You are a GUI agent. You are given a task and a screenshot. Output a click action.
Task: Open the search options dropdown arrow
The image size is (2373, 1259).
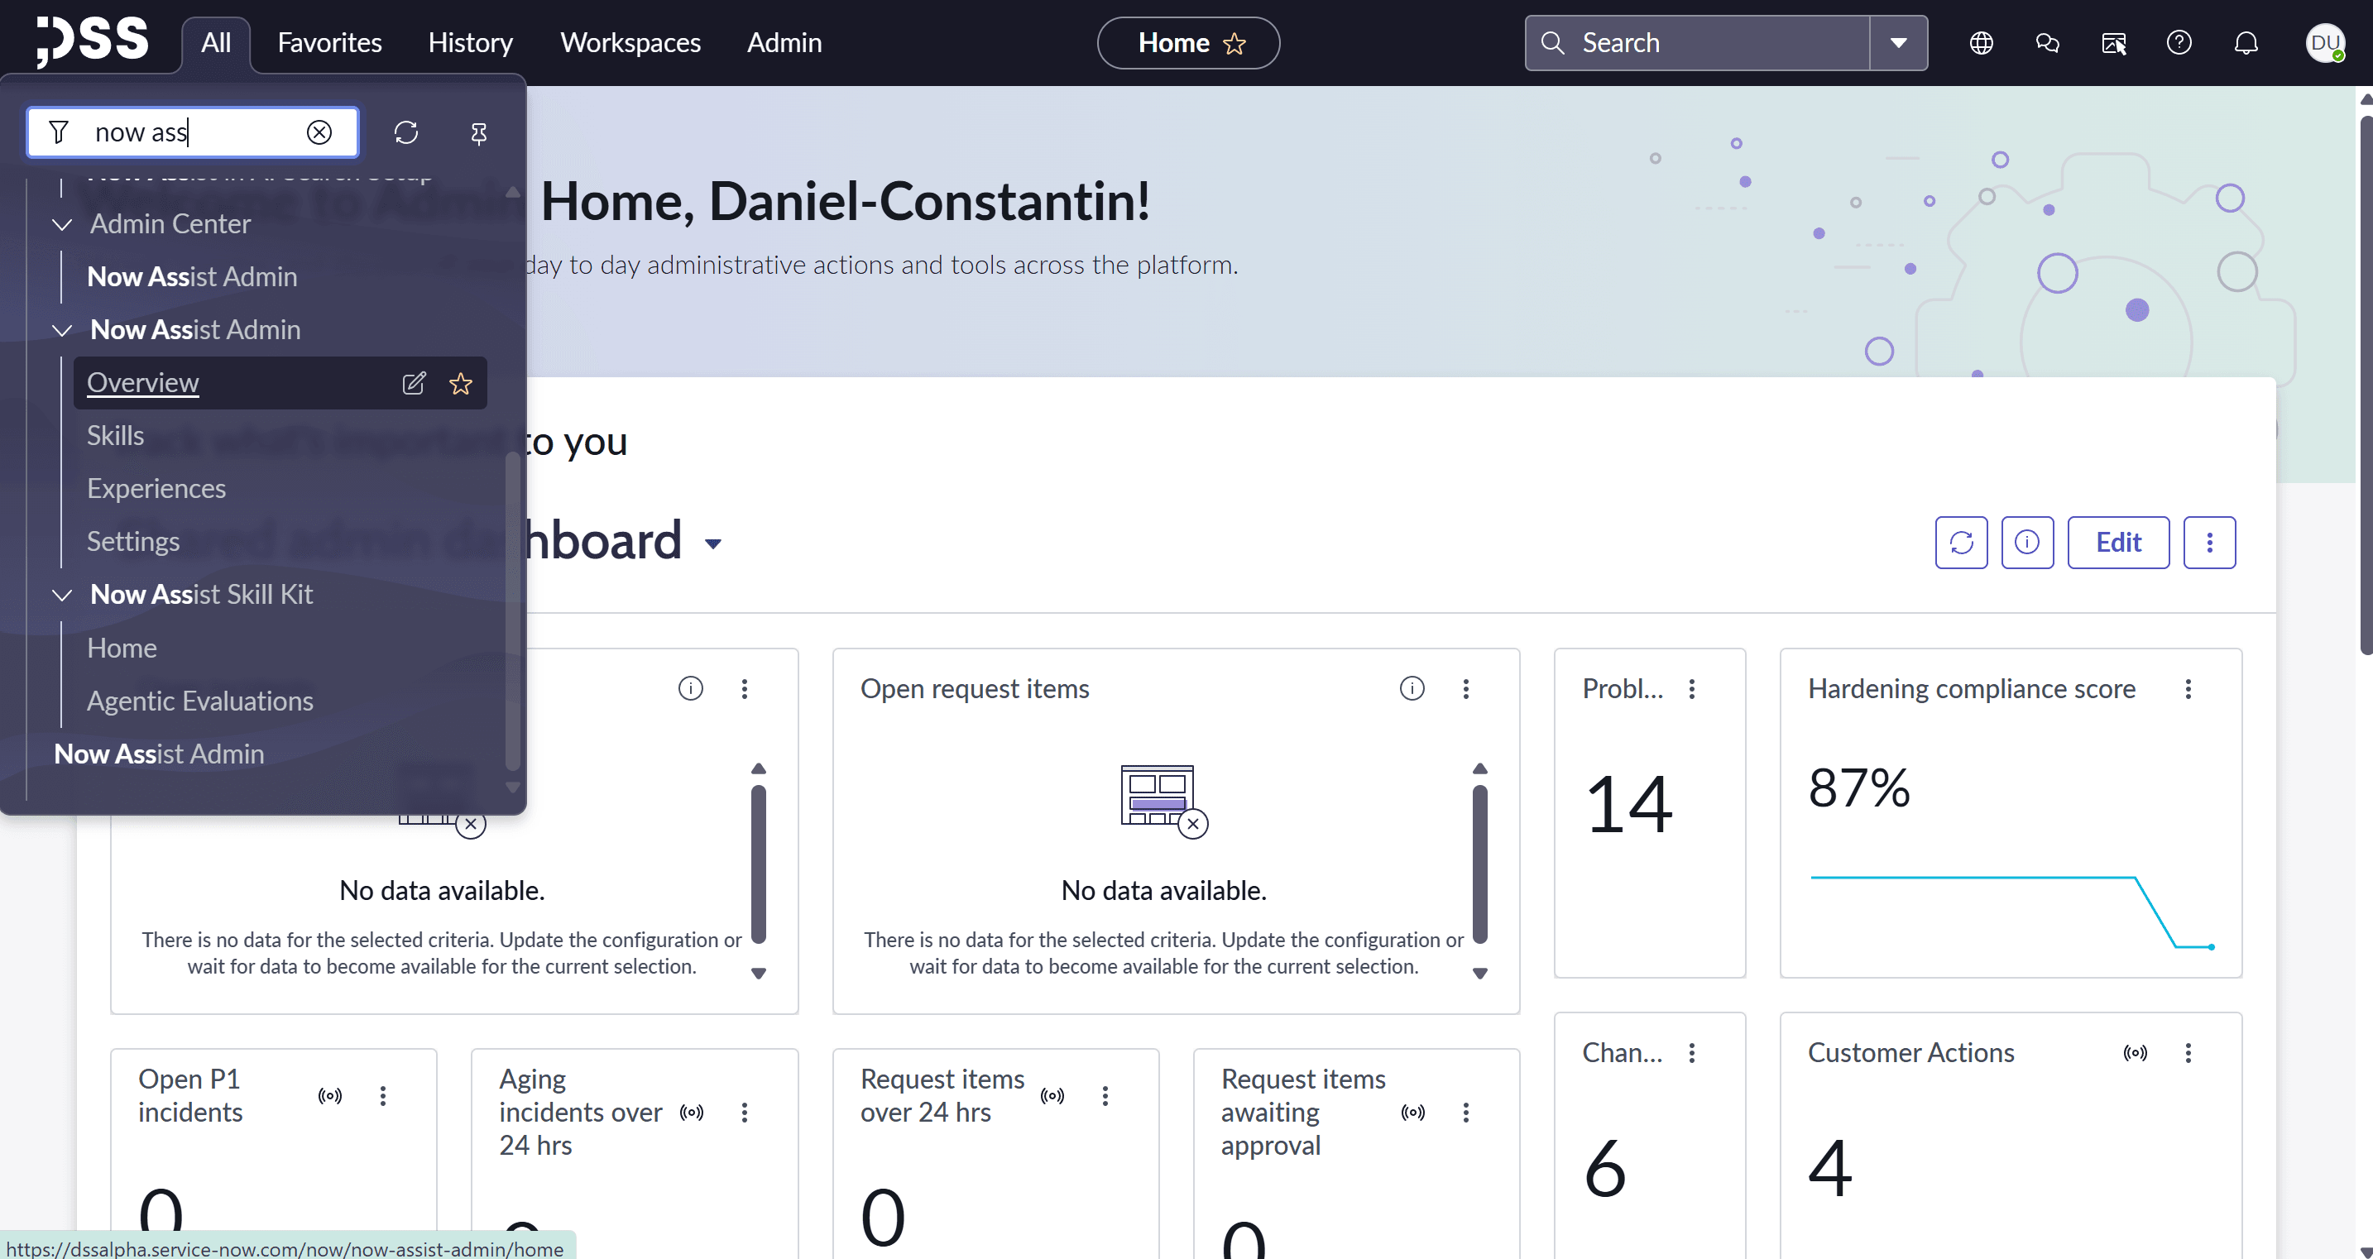click(x=1899, y=43)
